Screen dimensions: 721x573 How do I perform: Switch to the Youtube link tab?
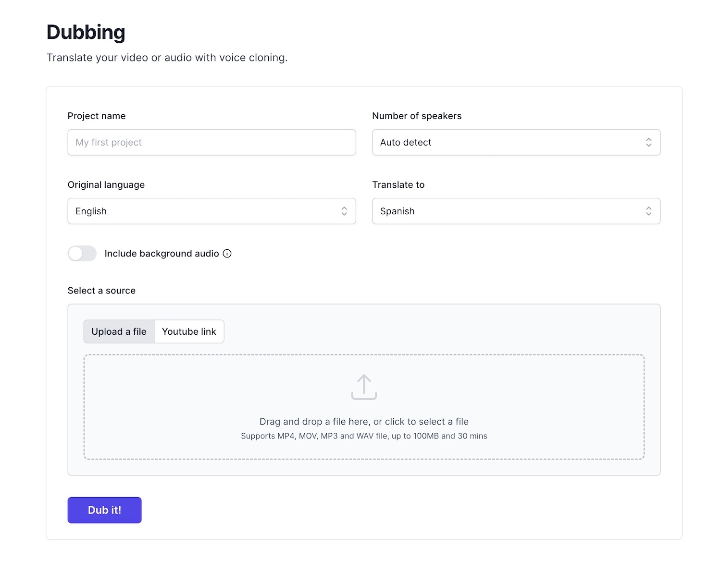(189, 331)
